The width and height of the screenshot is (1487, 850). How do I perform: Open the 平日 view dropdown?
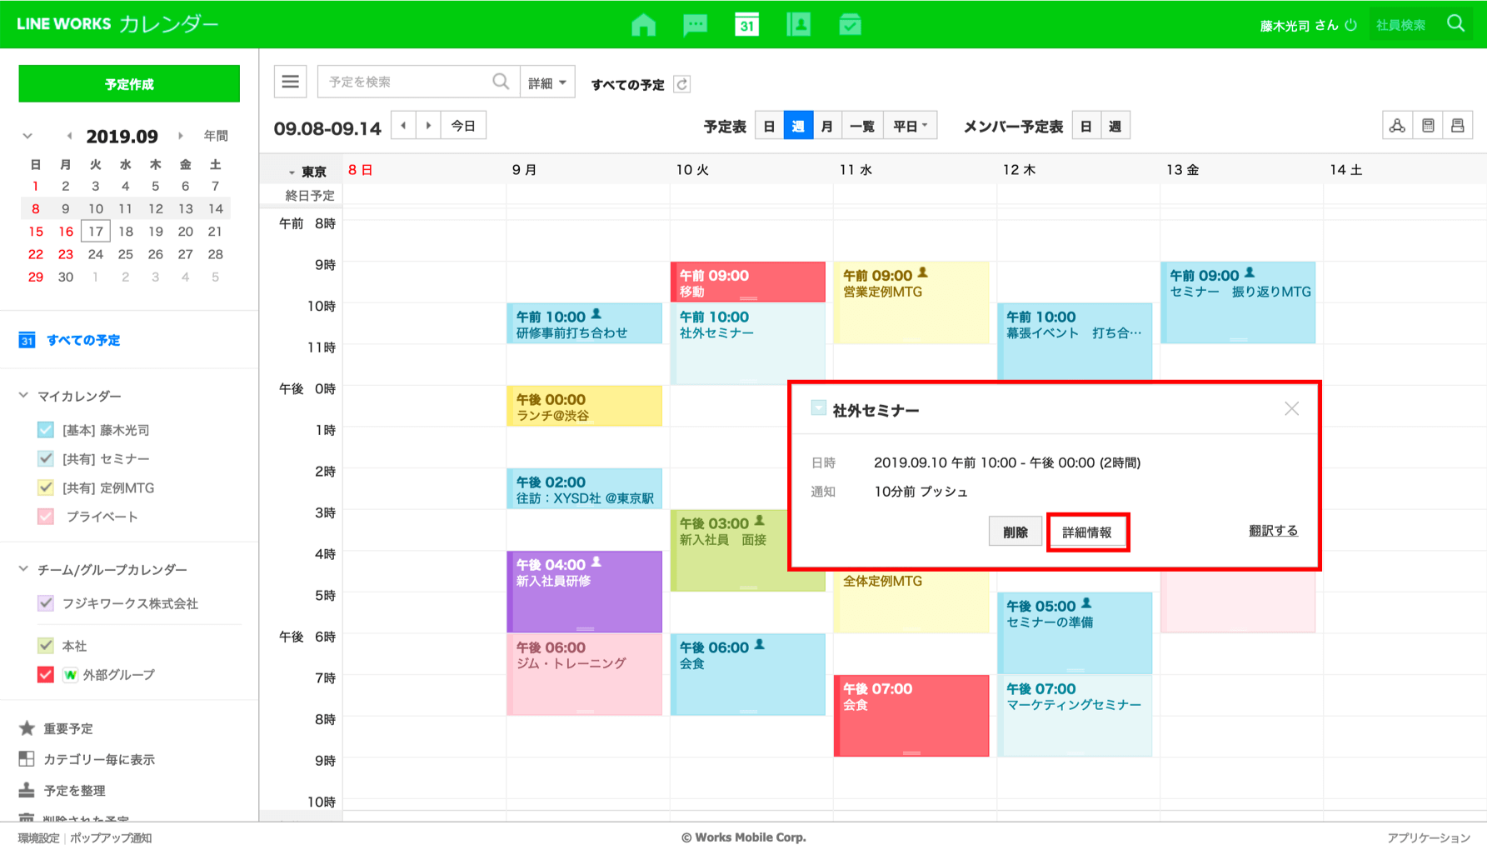pyautogui.click(x=910, y=126)
